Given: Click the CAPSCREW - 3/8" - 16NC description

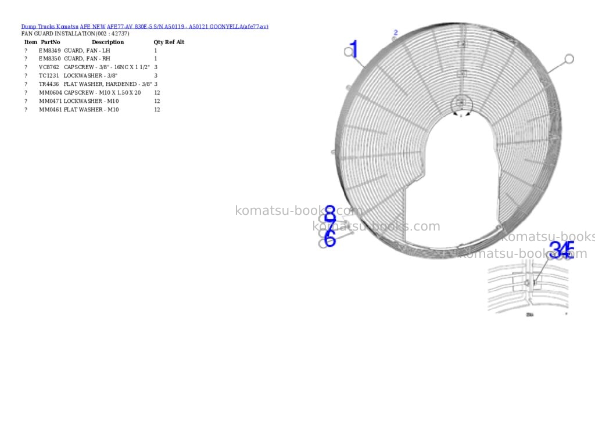Looking at the screenshot, I should click(x=107, y=67).
